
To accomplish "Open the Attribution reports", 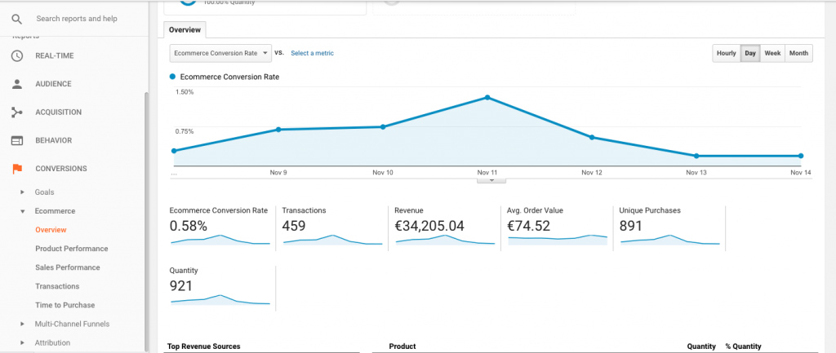I will click(x=52, y=343).
